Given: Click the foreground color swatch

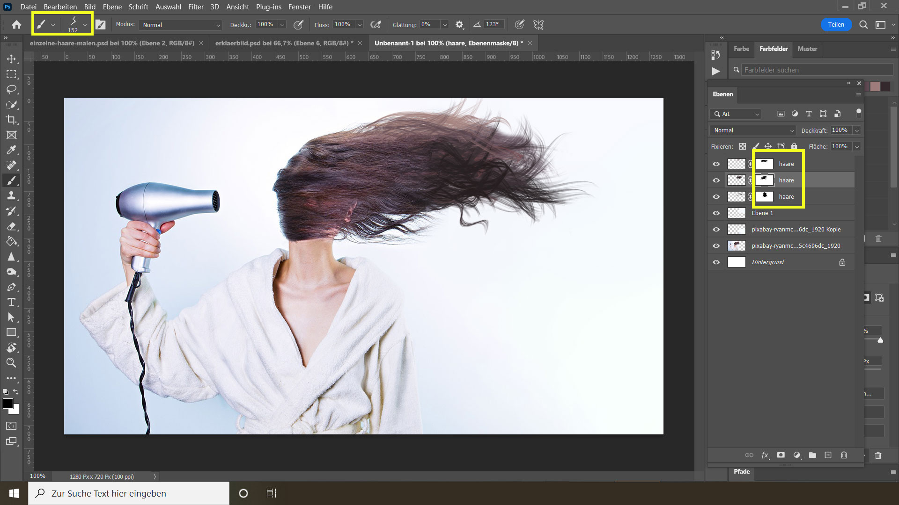Looking at the screenshot, I should [7, 404].
